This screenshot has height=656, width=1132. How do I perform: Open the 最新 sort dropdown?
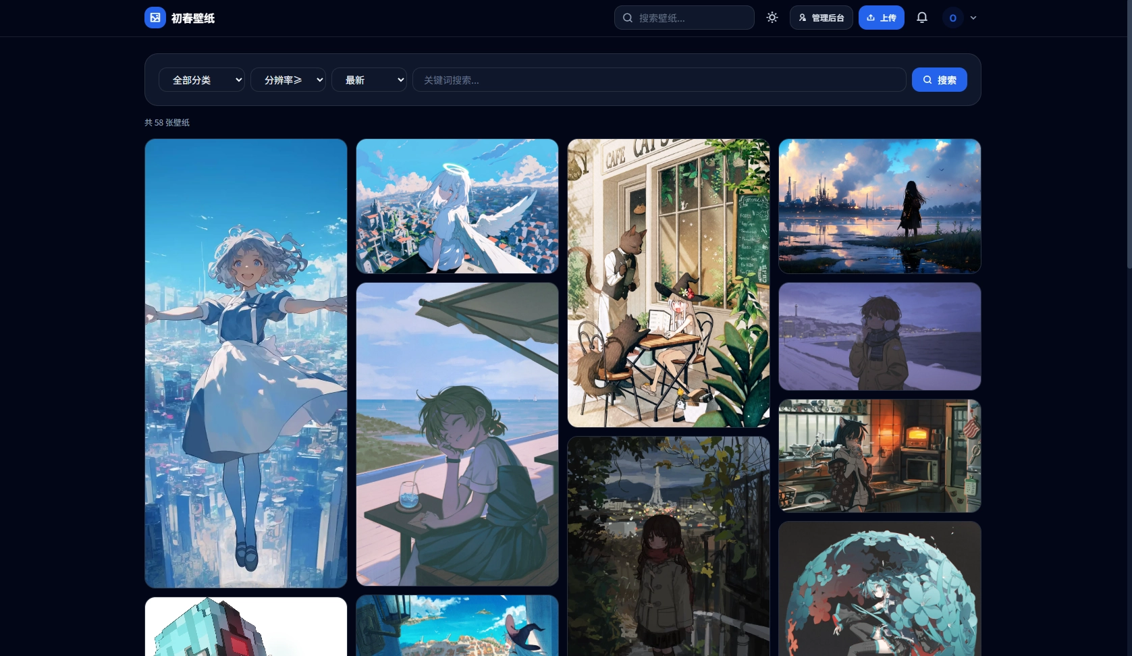pyautogui.click(x=369, y=80)
